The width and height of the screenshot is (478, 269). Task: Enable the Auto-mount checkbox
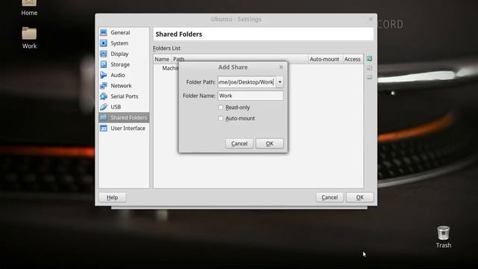221,118
